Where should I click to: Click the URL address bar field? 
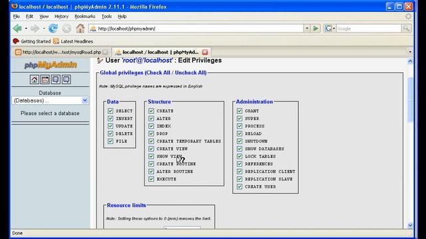point(196,29)
